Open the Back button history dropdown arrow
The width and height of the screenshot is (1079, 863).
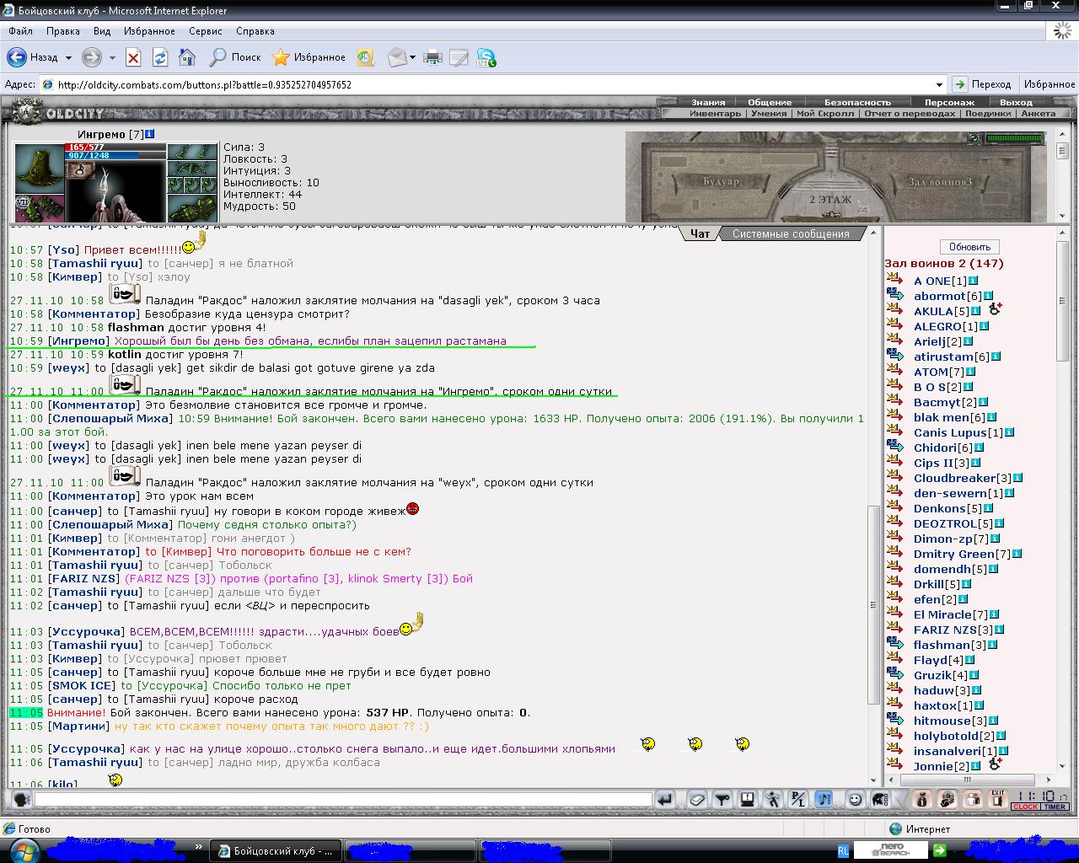68,58
